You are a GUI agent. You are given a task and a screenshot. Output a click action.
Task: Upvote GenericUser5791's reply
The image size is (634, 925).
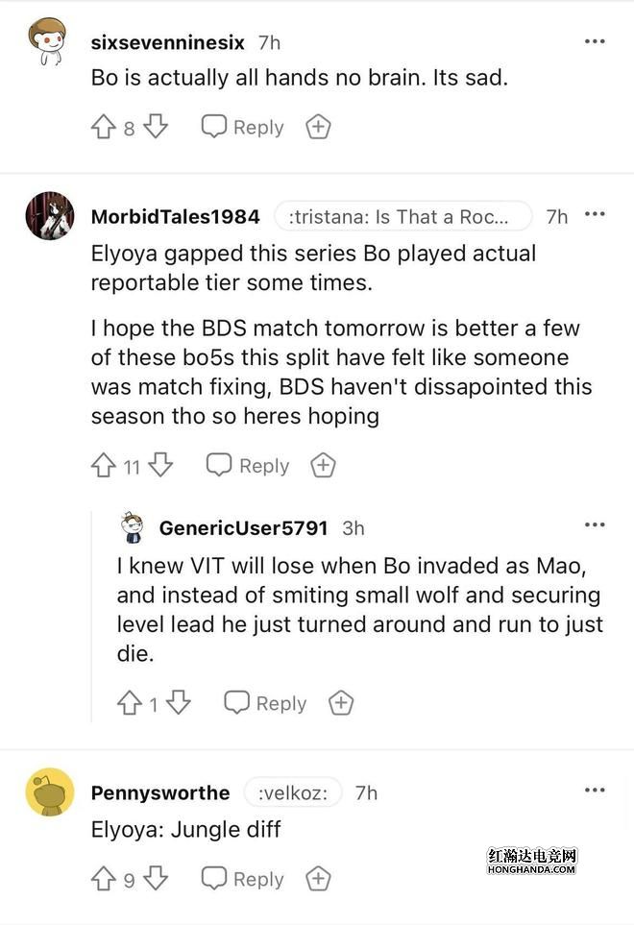point(129,704)
